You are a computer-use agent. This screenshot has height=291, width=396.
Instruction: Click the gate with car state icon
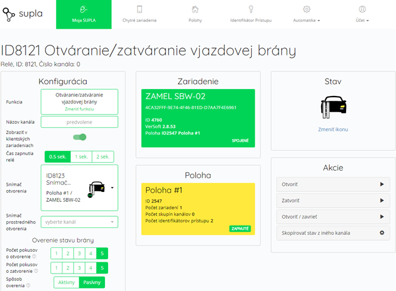click(x=334, y=107)
